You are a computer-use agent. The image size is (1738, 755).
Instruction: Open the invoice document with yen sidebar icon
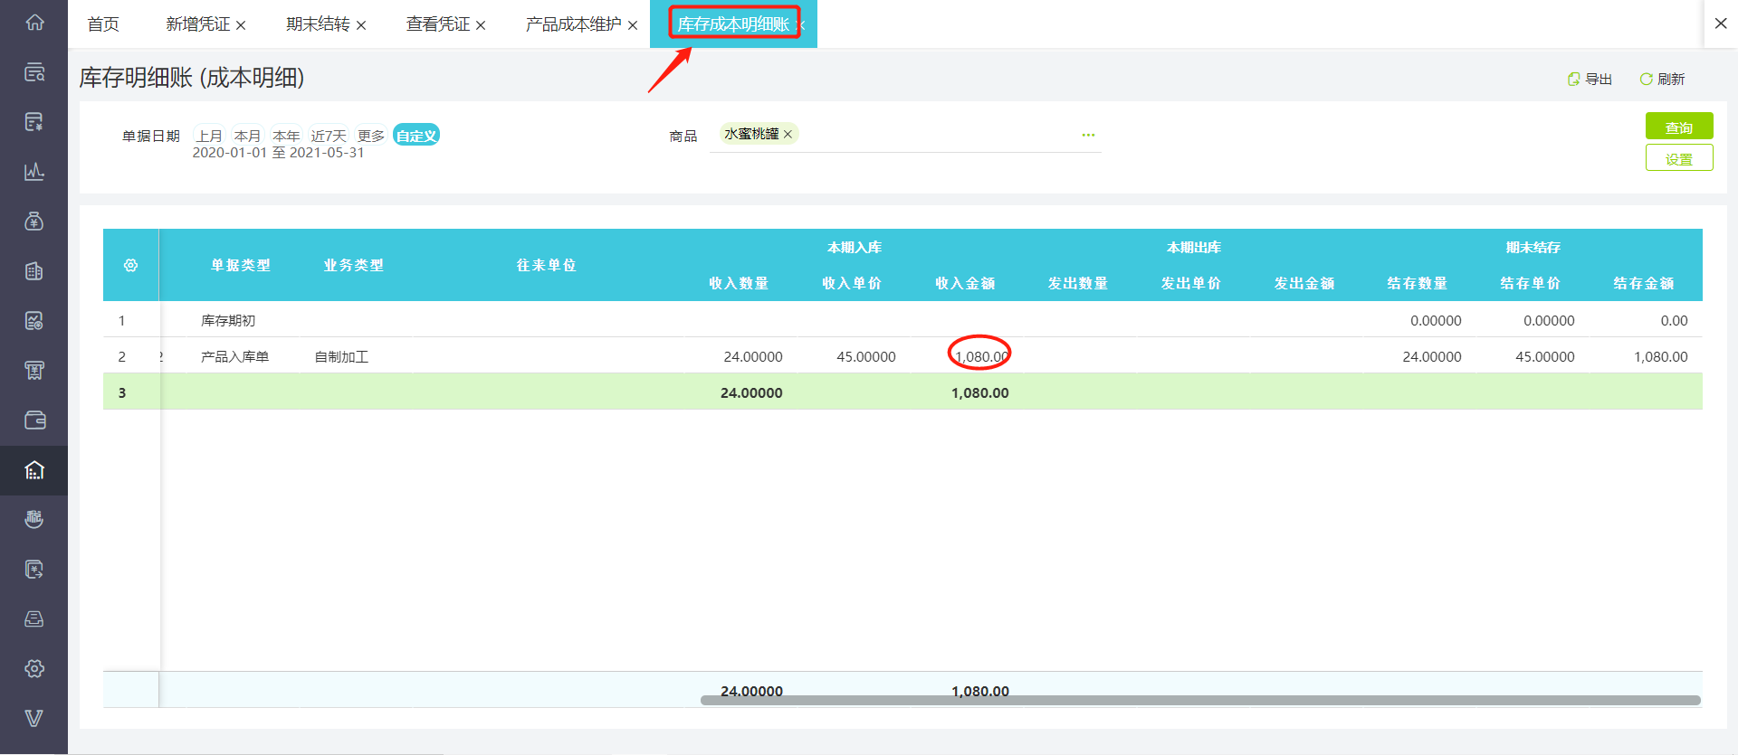[x=34, y=122]
